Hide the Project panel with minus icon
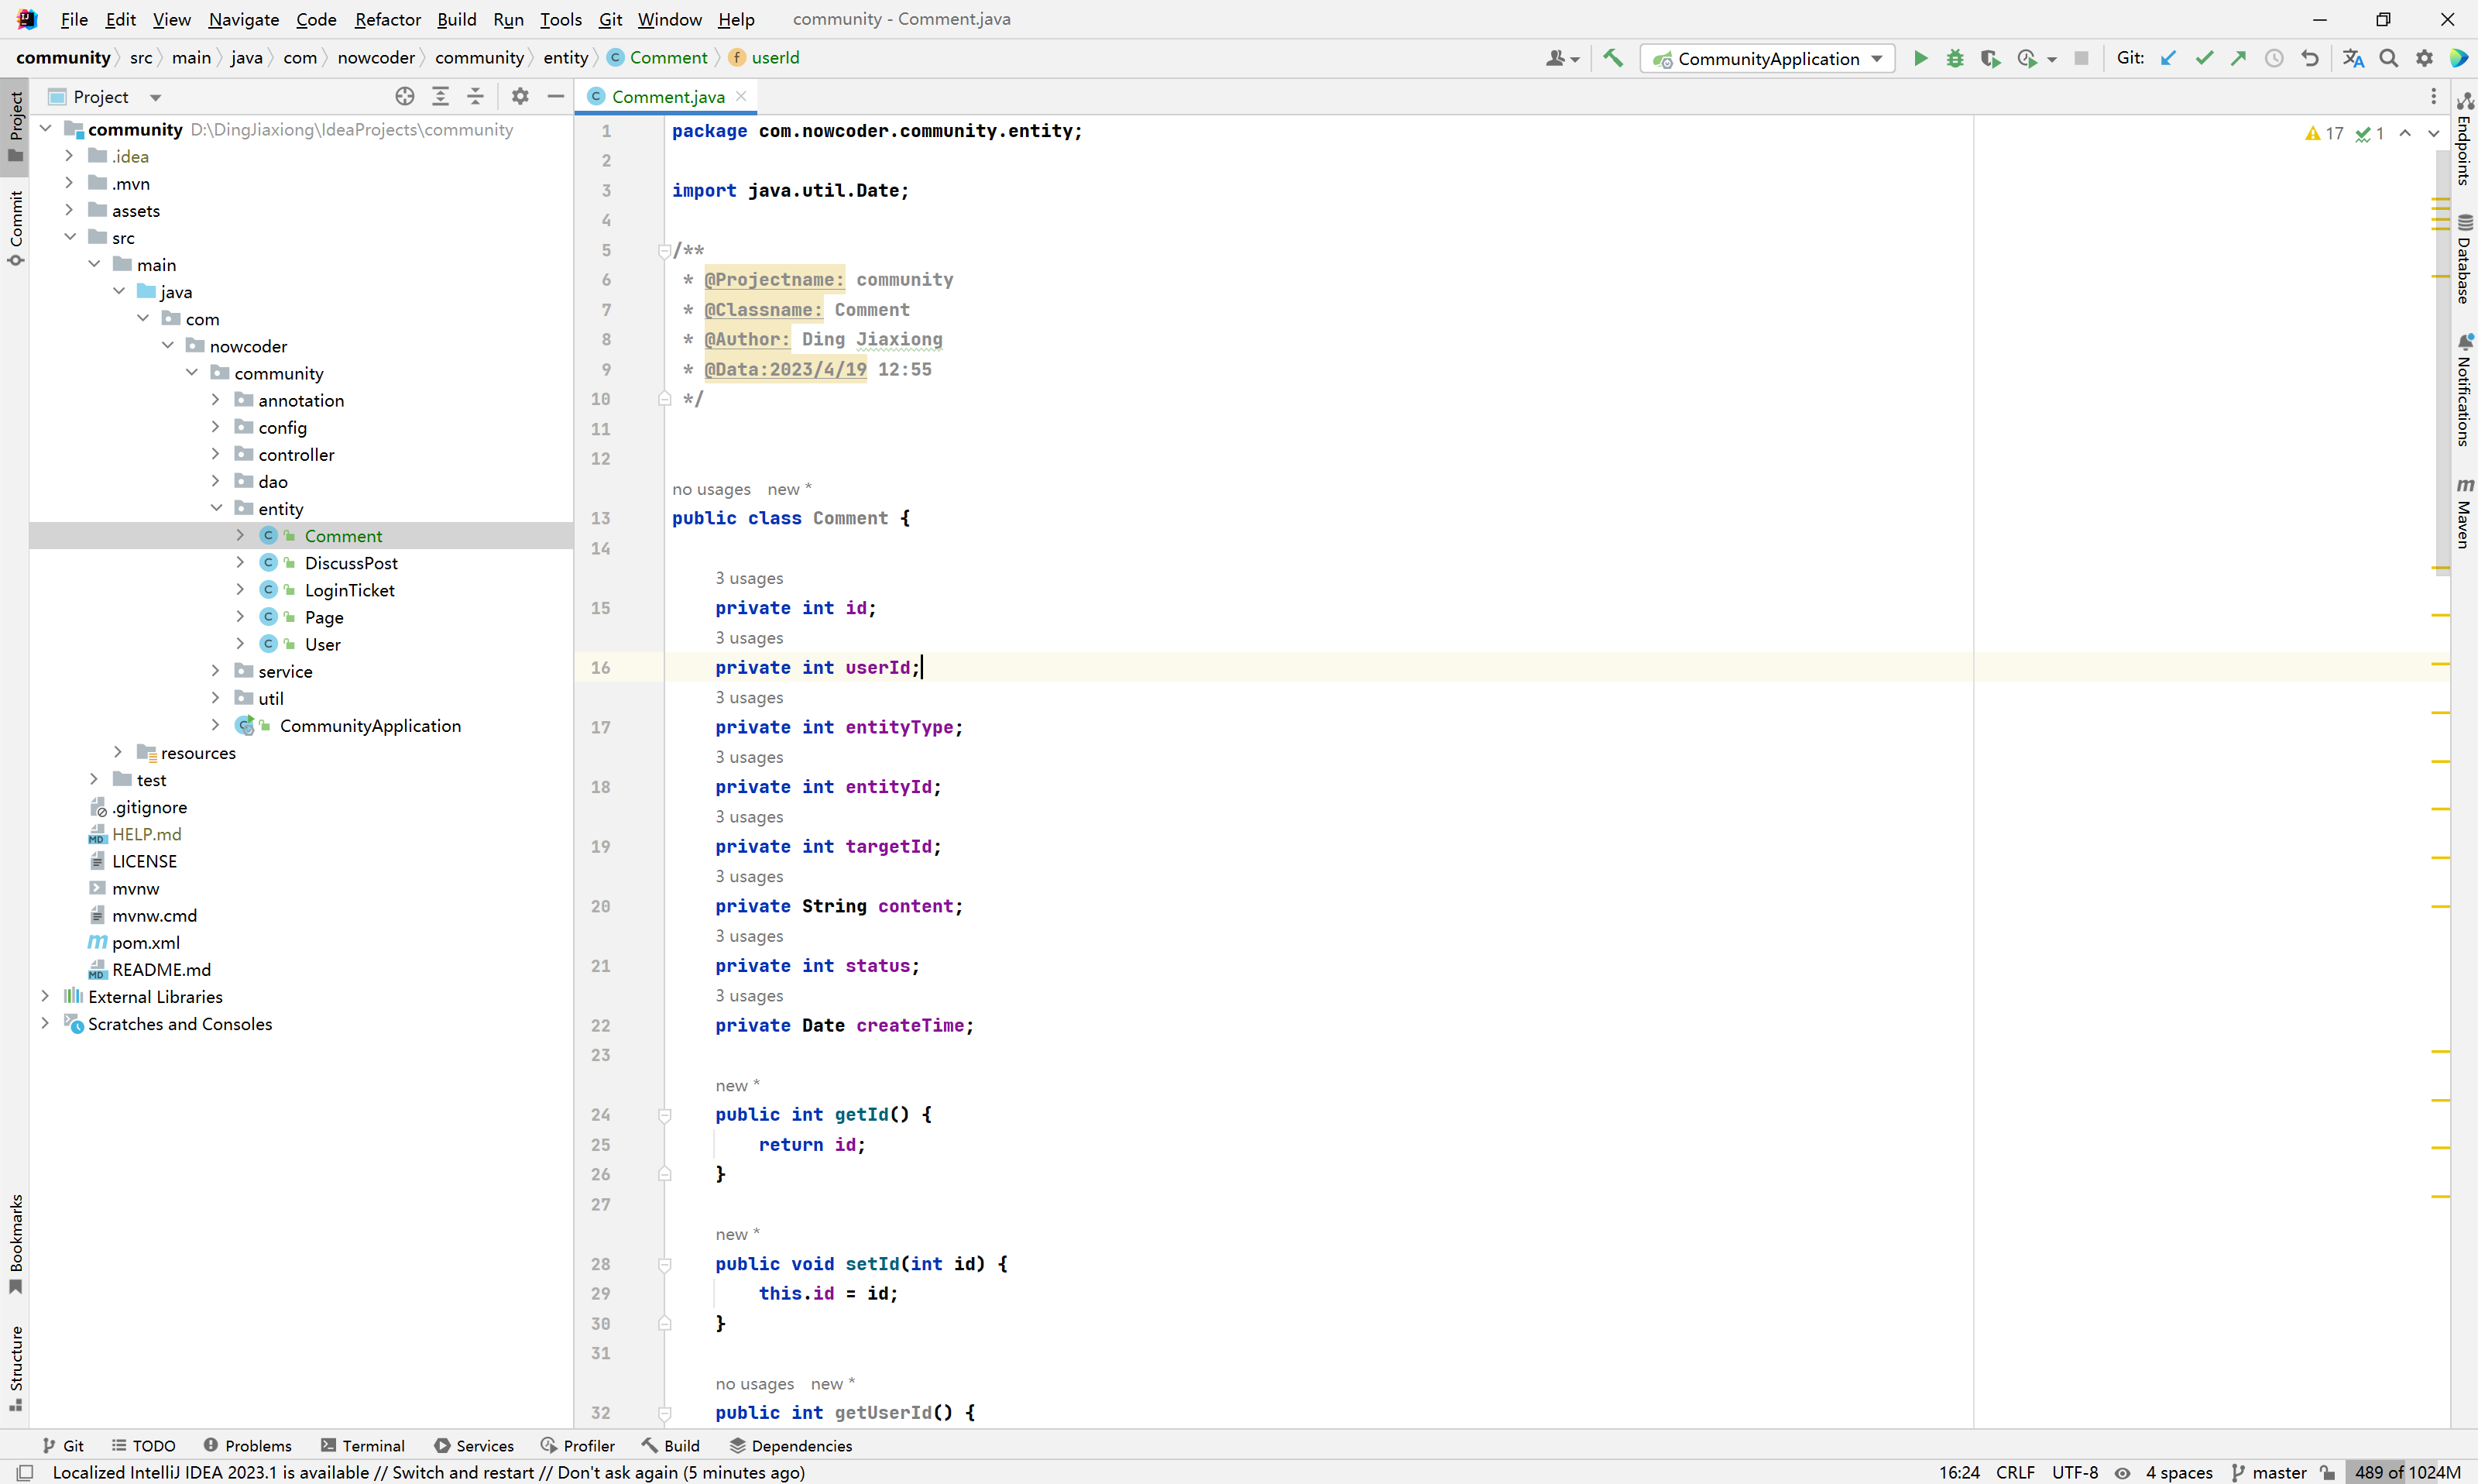 click(556, 96)
